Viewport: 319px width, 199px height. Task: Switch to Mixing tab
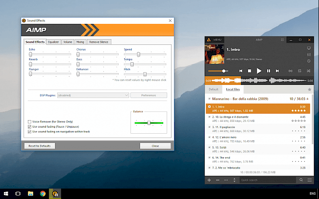point(80,42)
